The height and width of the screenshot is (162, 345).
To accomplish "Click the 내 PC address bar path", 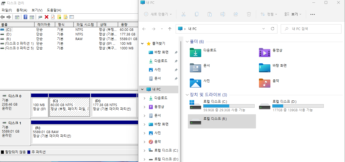I will (192, 29).
